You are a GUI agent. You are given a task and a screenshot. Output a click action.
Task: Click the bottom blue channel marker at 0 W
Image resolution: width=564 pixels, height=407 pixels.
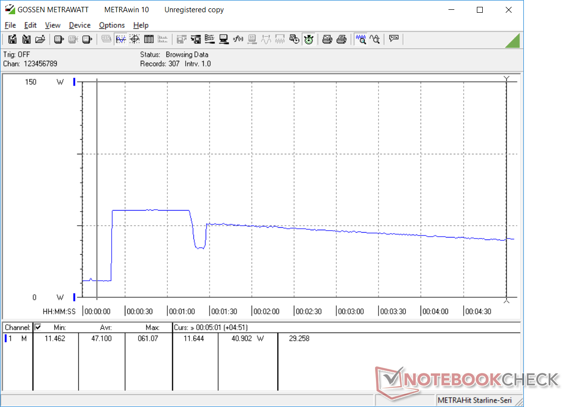[74, 297]
